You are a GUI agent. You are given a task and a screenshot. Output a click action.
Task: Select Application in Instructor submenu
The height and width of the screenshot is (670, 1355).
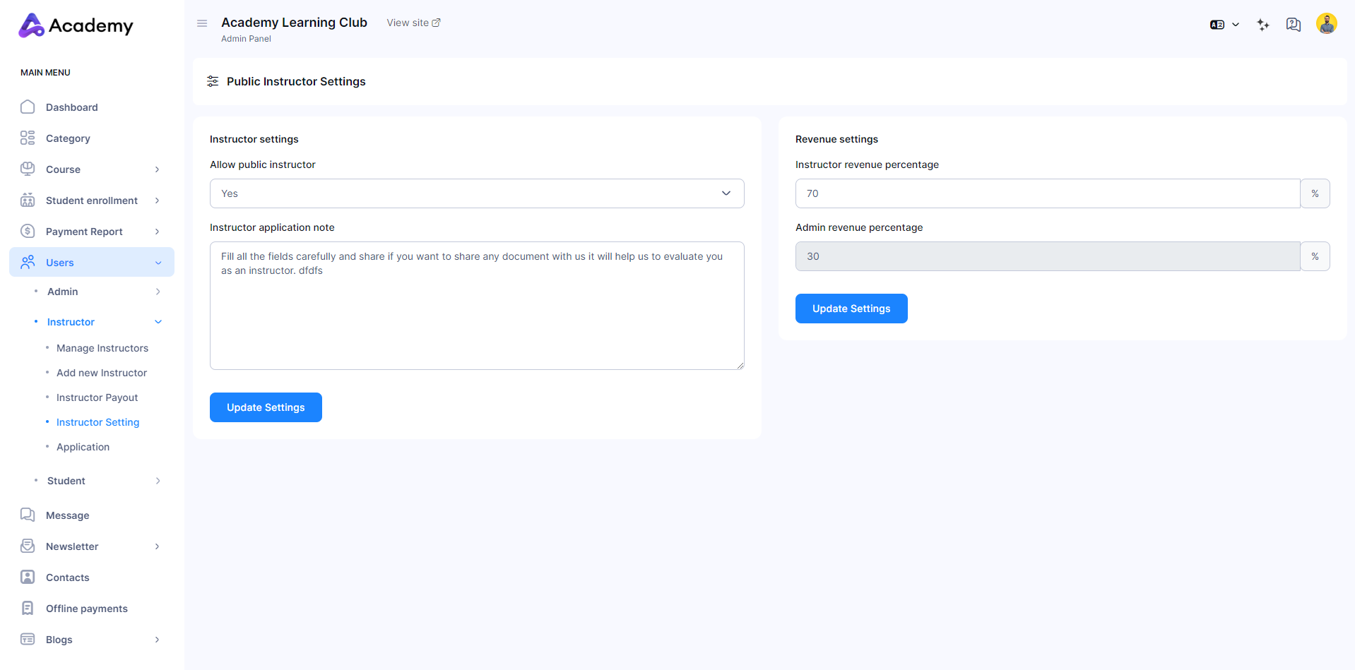point(83,447)
